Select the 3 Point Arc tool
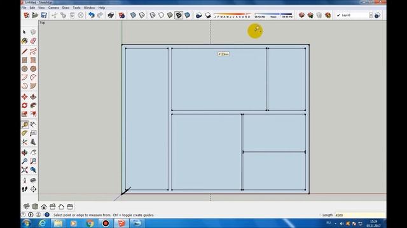Screen dimensions: 407x228 point(24,85)
